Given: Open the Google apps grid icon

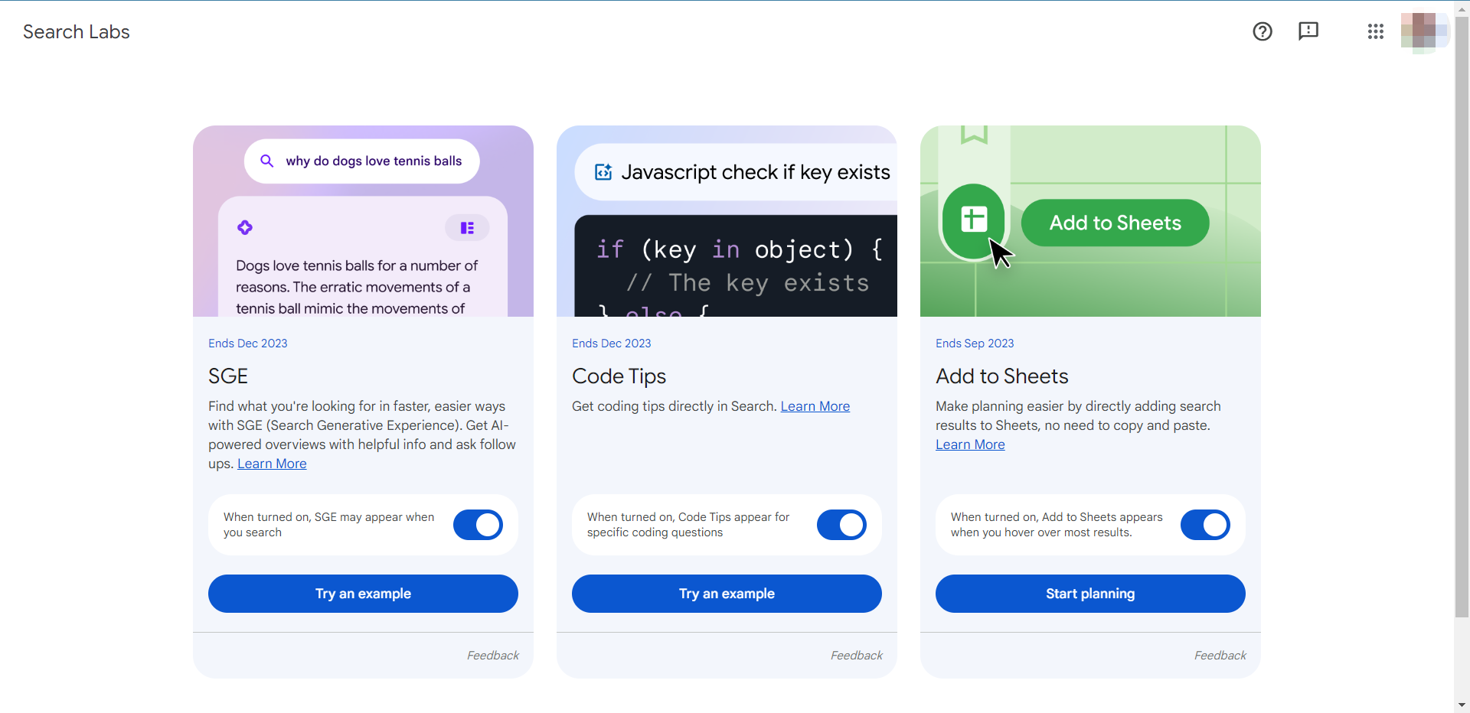Looking at the screenshot, I should tap(1376, 31).
